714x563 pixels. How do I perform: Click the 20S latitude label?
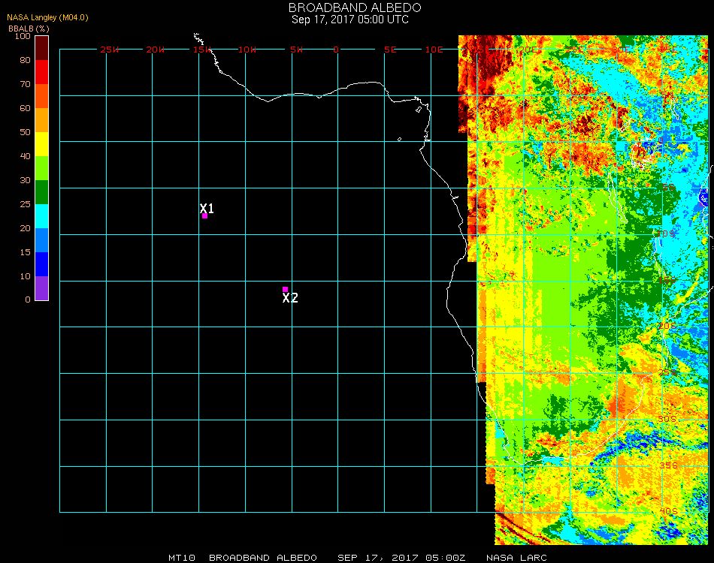tap(667, 326)
